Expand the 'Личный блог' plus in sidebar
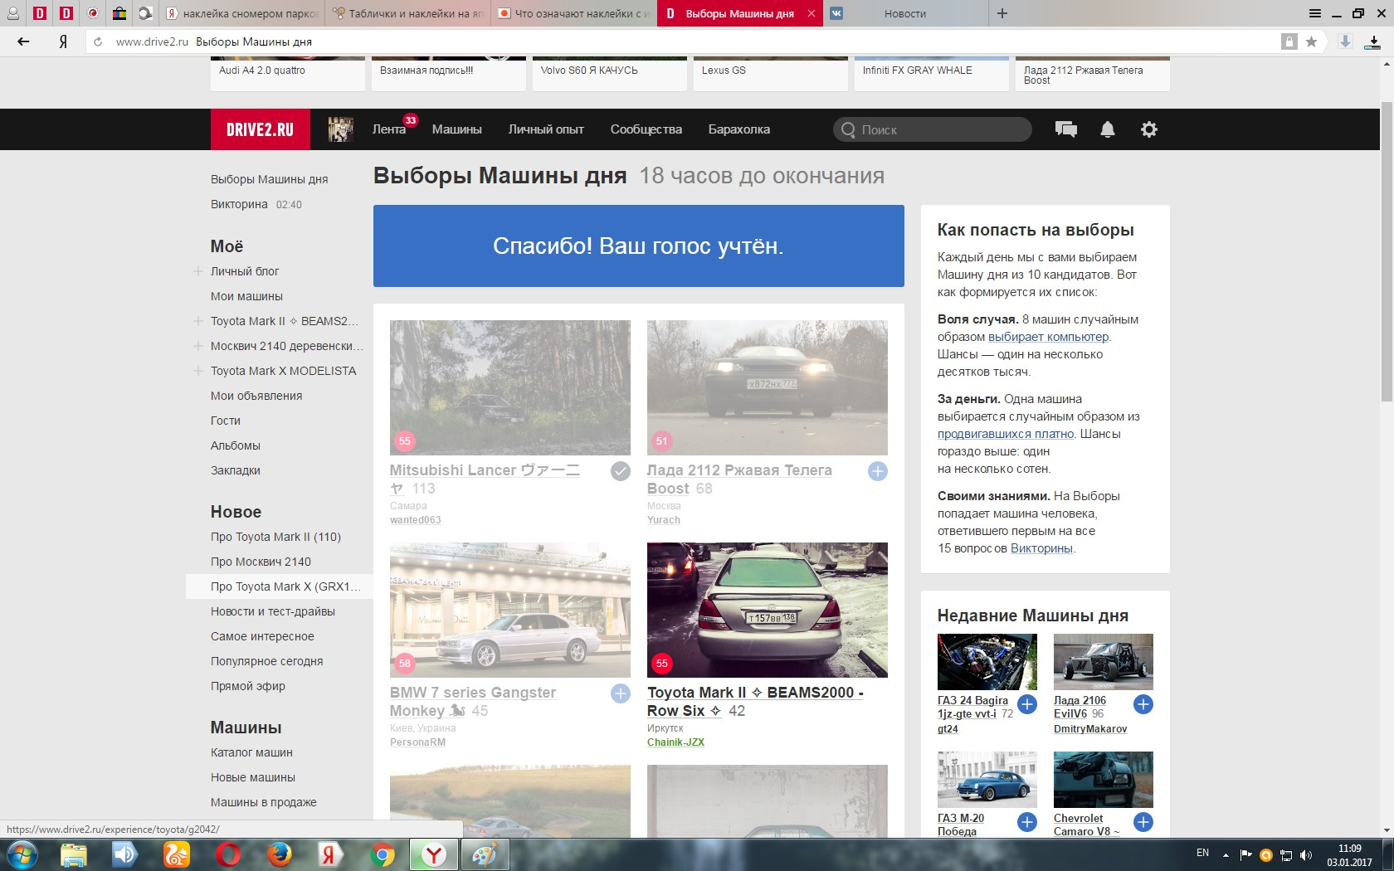1394x871 pixels. coord(198,271)
